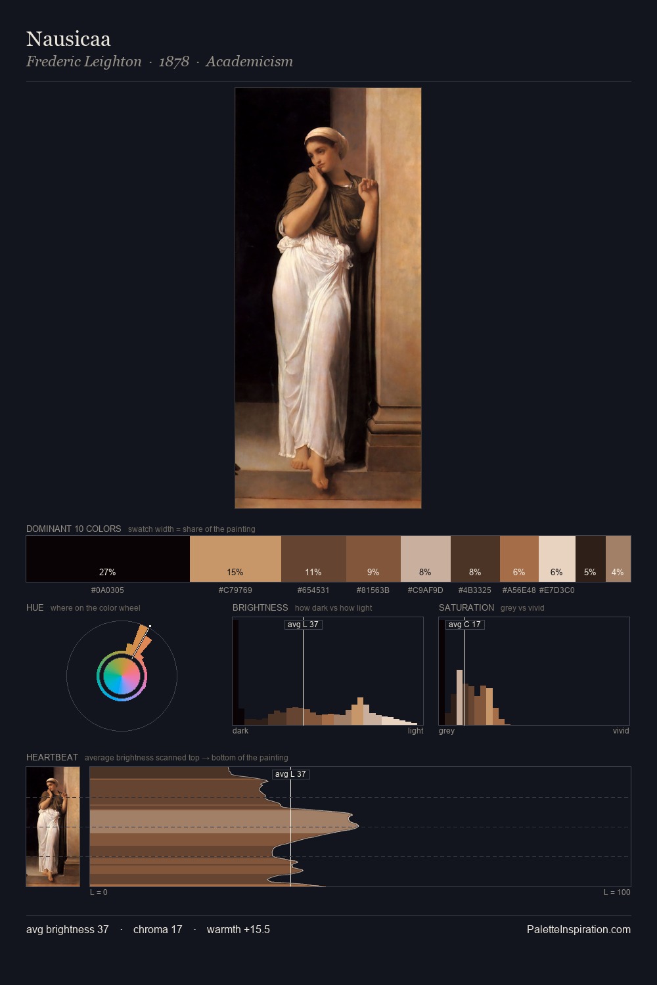Select the tan 15% color swatch

click(x=235, y=559)
